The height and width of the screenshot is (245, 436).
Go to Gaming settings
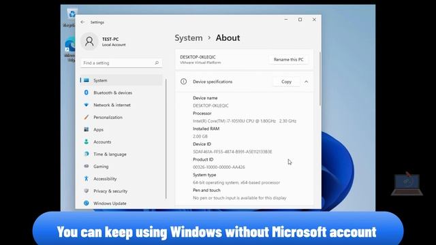(x=121, y=166)
